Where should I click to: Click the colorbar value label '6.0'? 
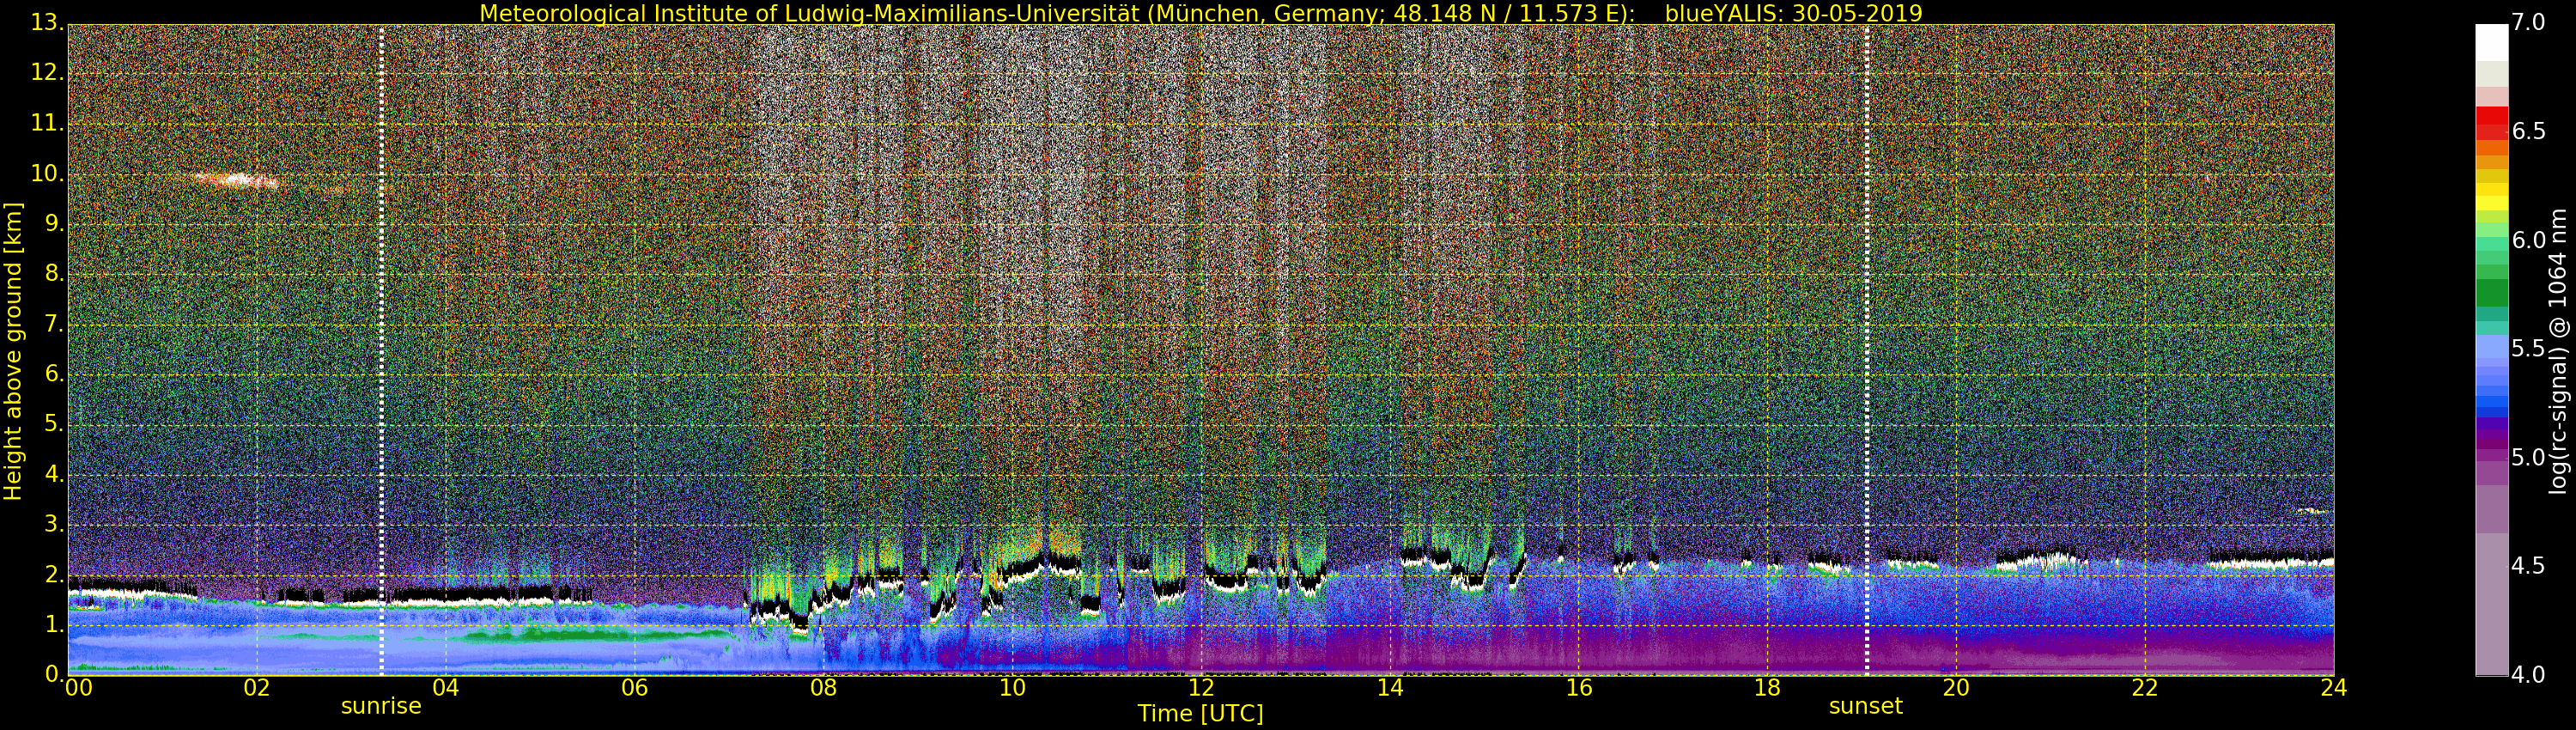click(2528, 240)
